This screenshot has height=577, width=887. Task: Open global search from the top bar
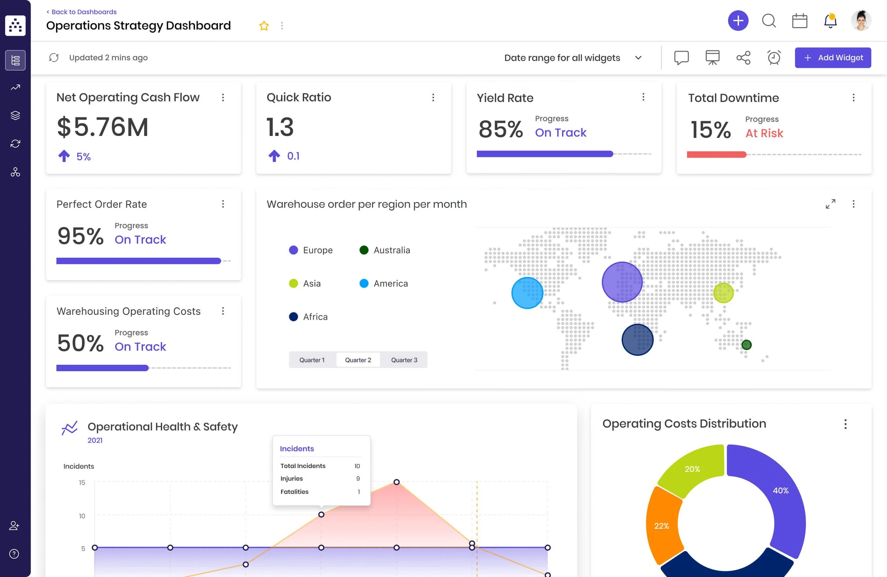point(769,21)
